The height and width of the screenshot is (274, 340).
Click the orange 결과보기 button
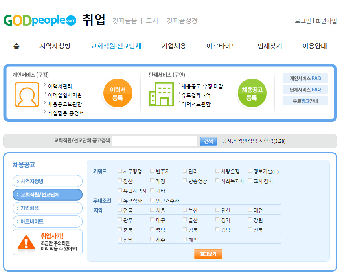pyautogui.click(x=208, y=254)
